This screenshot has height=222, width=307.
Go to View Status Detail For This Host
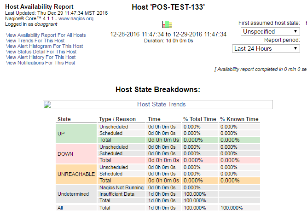41,52
